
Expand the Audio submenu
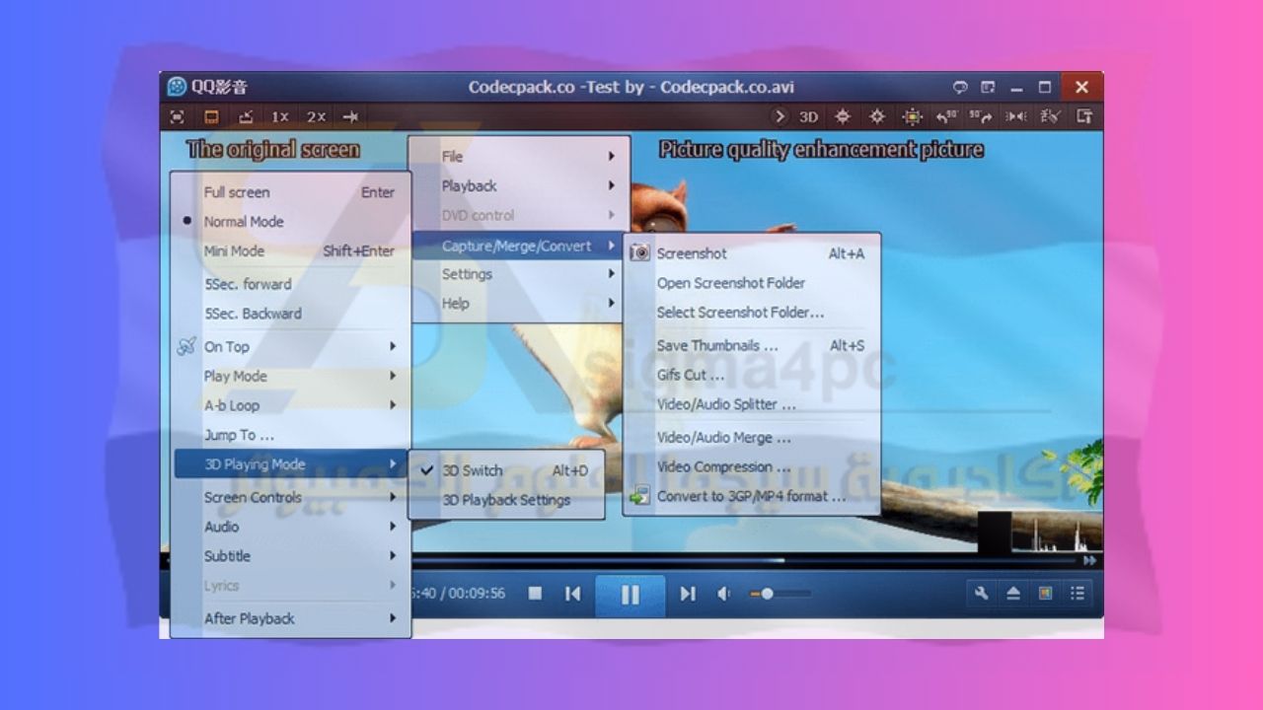tap(291, 527)
